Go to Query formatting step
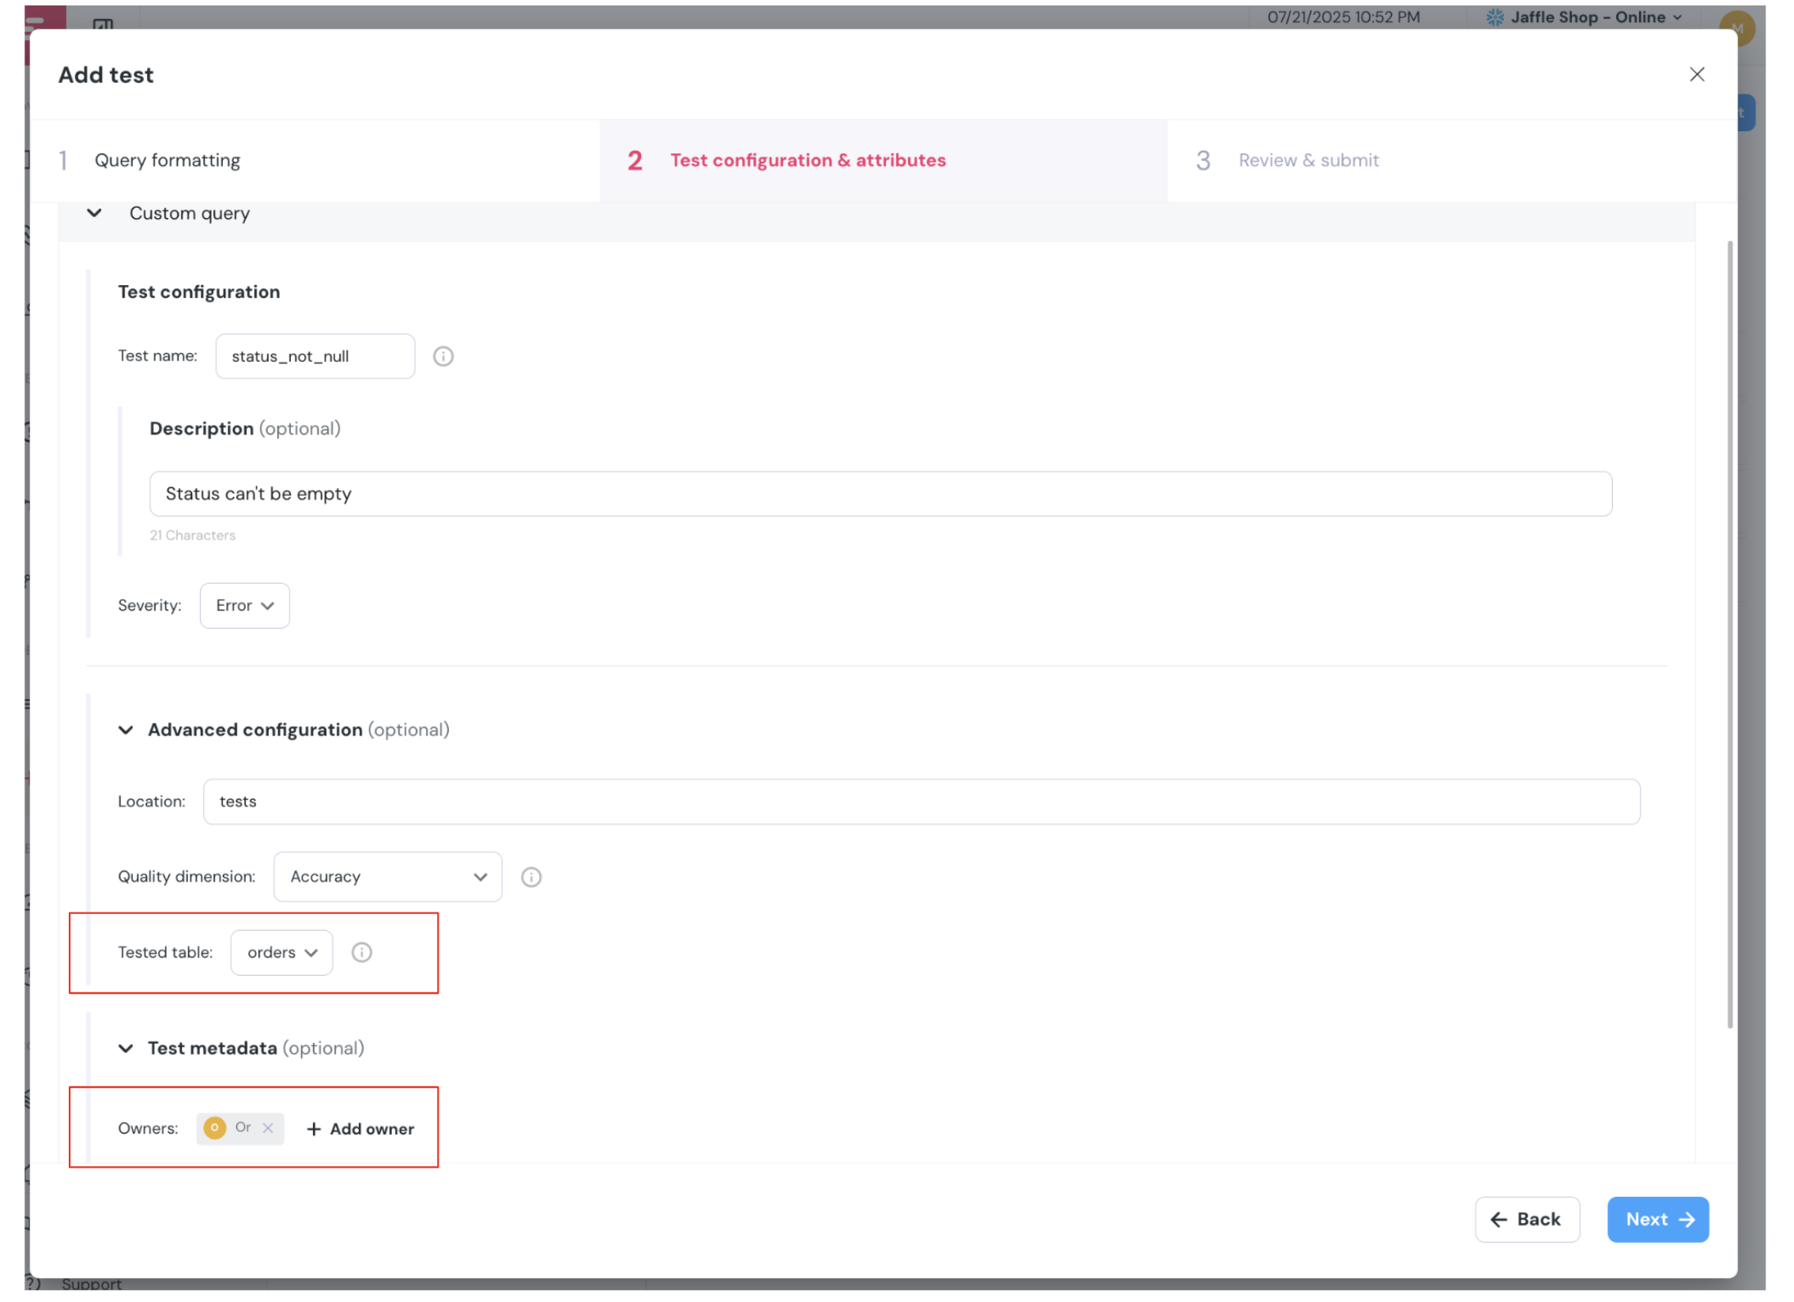The width and height of the screenshot is (1794, 1302). tap(168, 160)
